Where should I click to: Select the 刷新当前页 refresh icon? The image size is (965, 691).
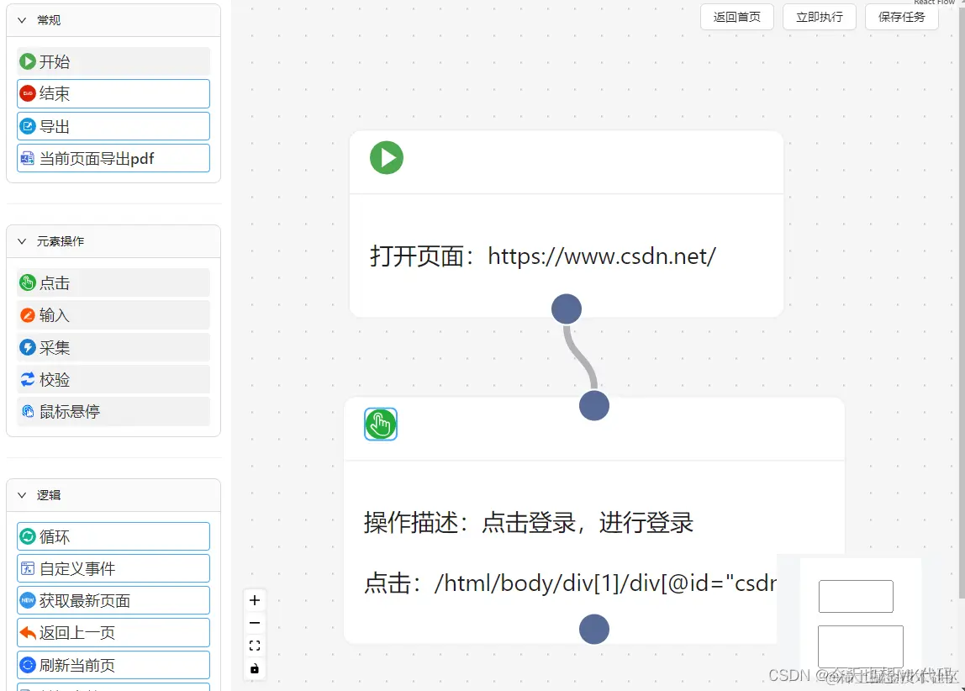pos(27,665)
